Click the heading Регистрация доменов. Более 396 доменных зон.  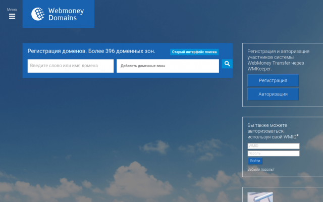91,51
